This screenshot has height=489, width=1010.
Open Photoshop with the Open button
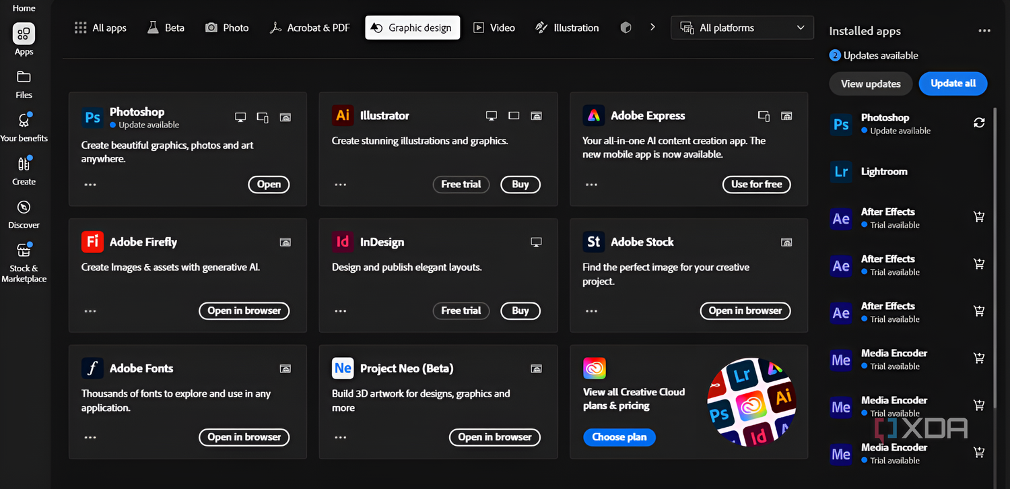pyautogui.click(x=269, y=185)
